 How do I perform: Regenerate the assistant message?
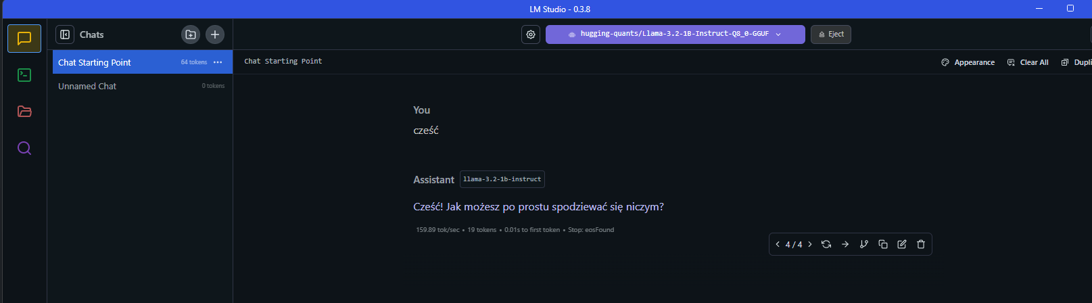[826, 244]
